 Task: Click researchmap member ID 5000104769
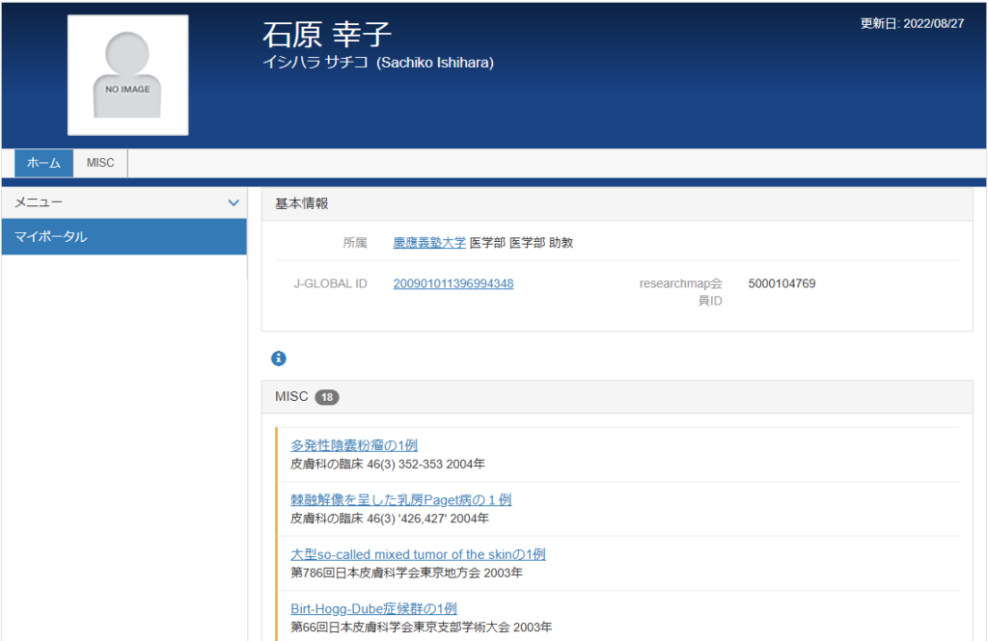point(782,284)
